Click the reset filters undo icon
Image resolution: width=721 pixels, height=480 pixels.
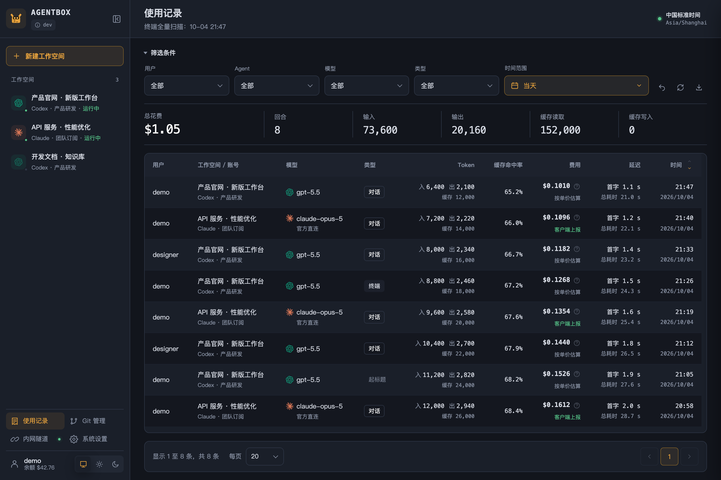pyautogui.click(x=662, y=87)
